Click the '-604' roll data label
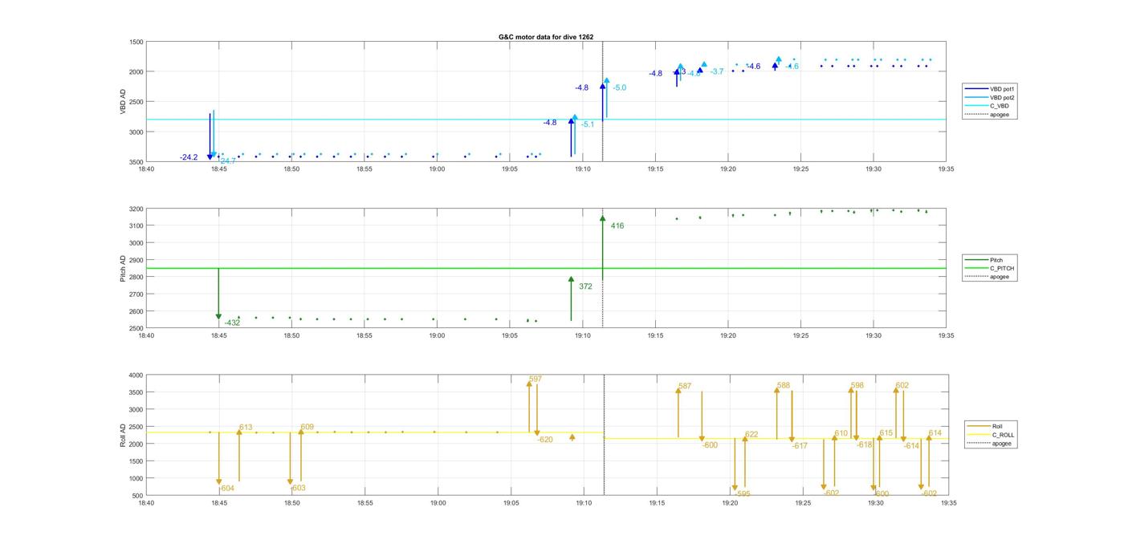The image size is (1124, 556). click(226, 489)
